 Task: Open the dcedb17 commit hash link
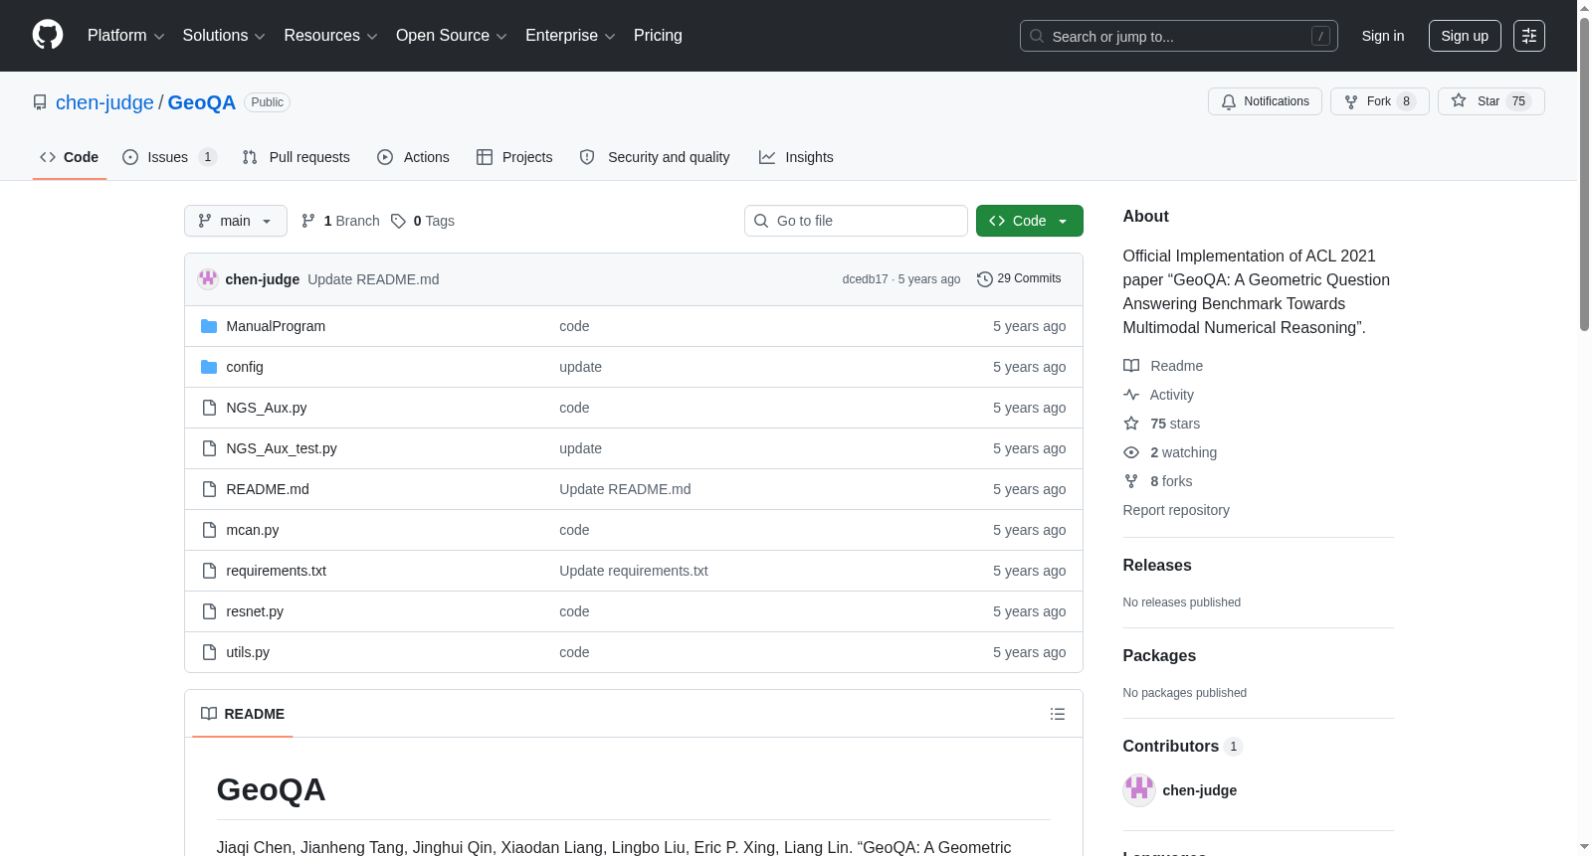coord(866,279)
